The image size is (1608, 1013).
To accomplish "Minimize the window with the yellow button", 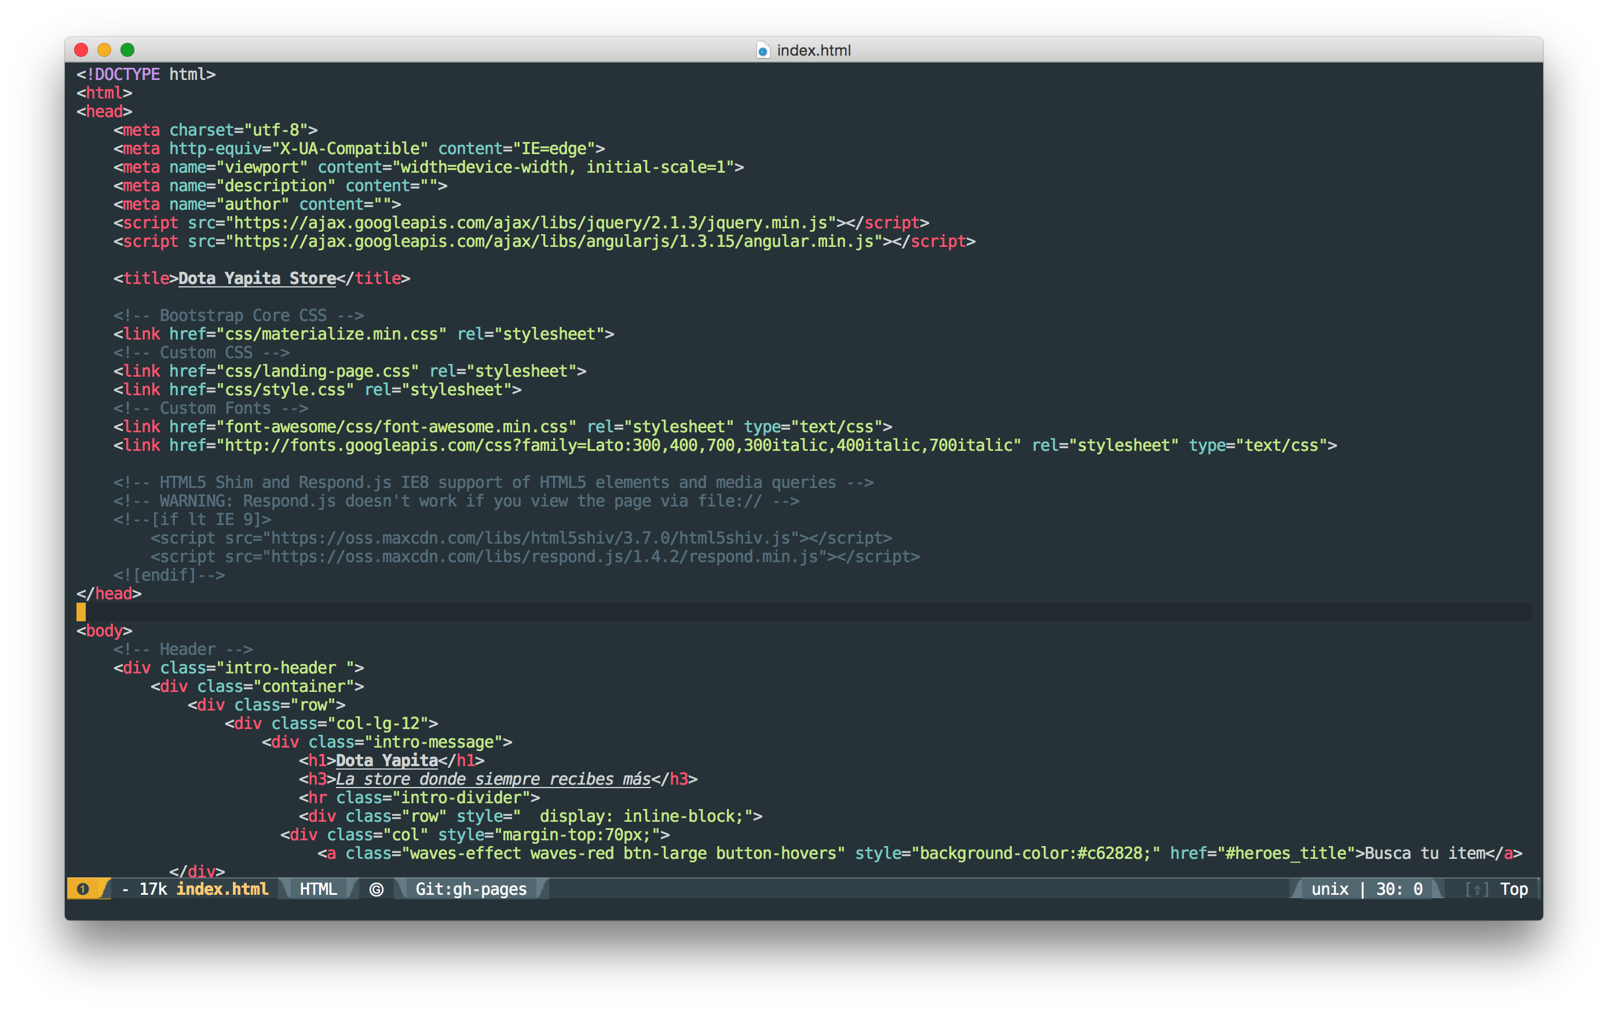I will pyautogui.click(x=104, y=49).
